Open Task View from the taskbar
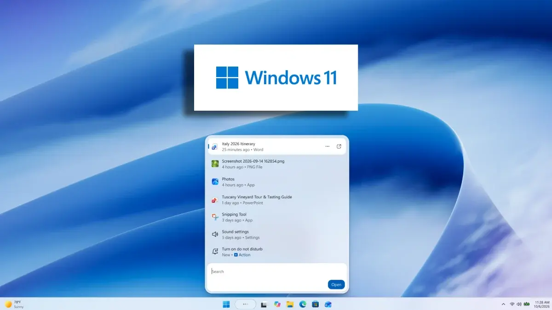This screenshot has height=310, width=552. (x=264, y=304)
